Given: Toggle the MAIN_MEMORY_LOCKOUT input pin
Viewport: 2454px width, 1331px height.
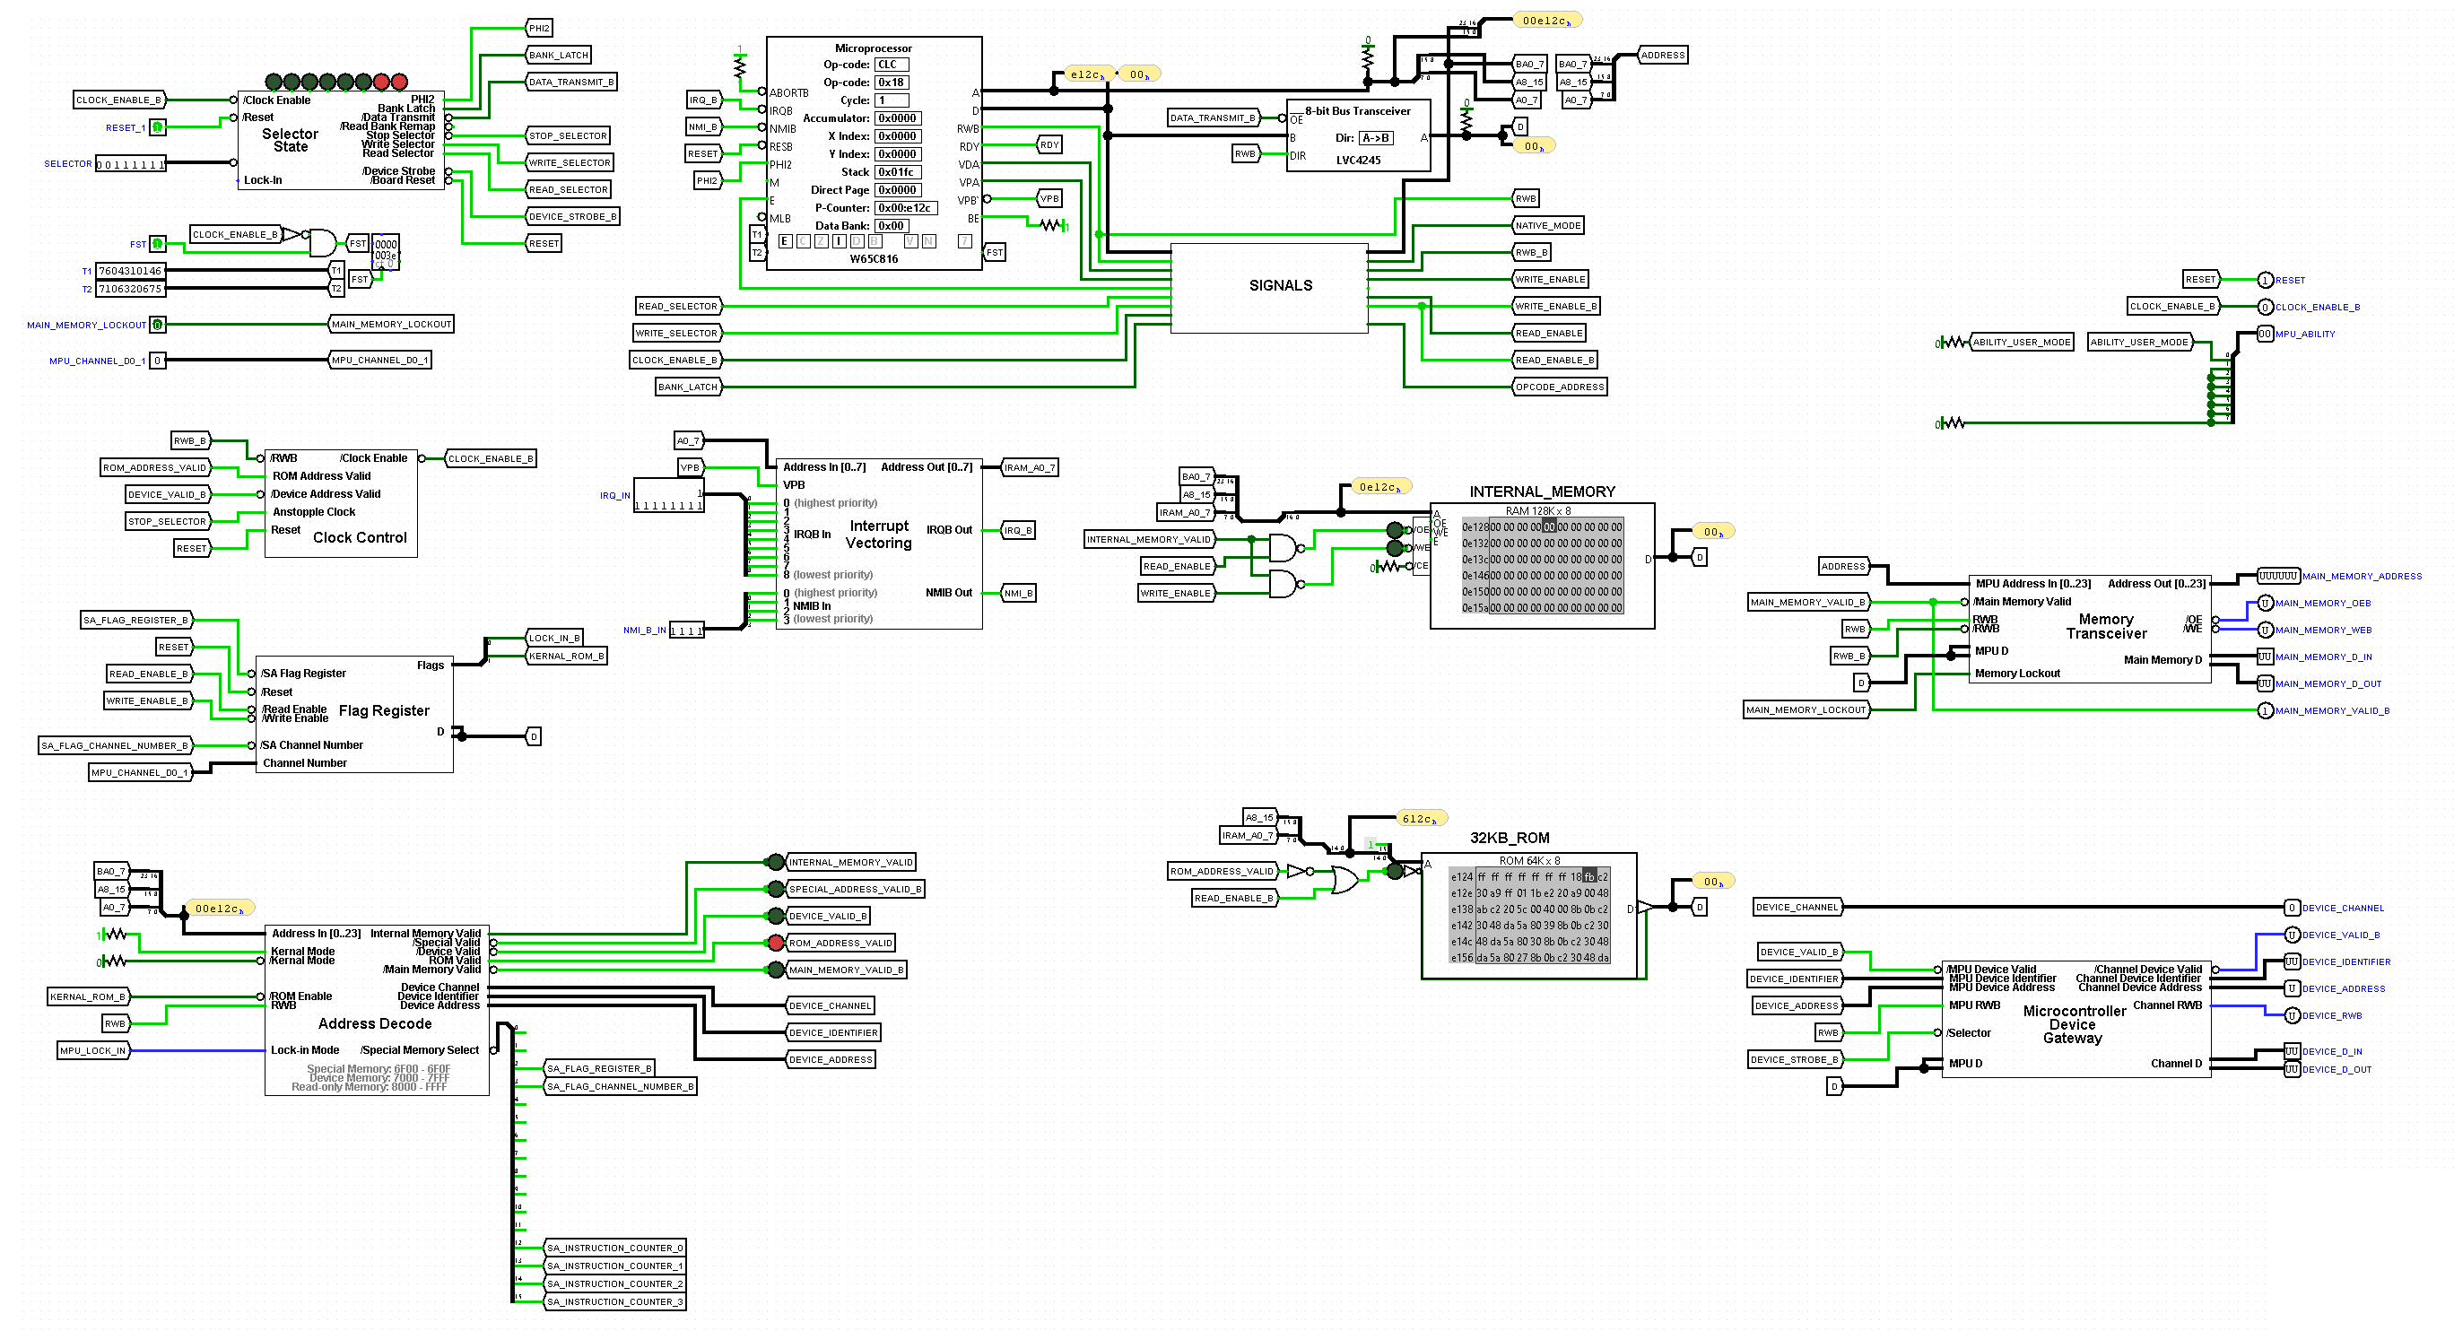Looking at the screenshot, I should [x=157, y=325].
